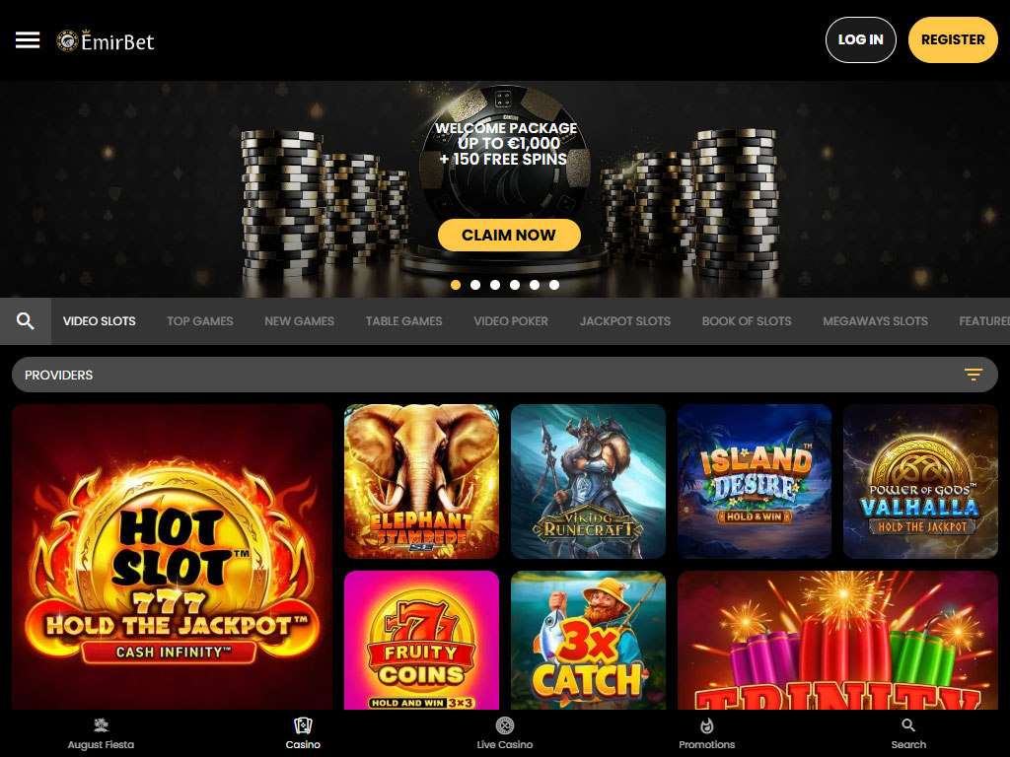Click the EmirBet logo
1010x757 pixels.
106,40
